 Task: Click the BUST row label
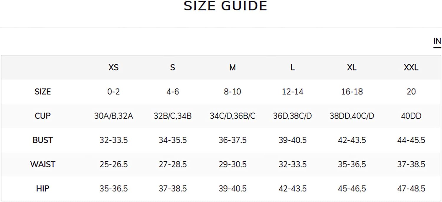(x=43, y=140)
